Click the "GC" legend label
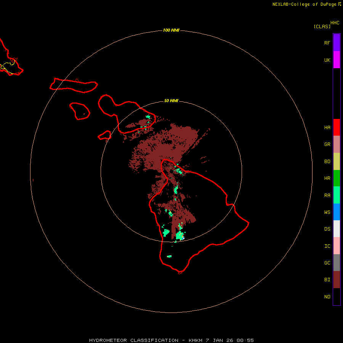 point(327,263)
